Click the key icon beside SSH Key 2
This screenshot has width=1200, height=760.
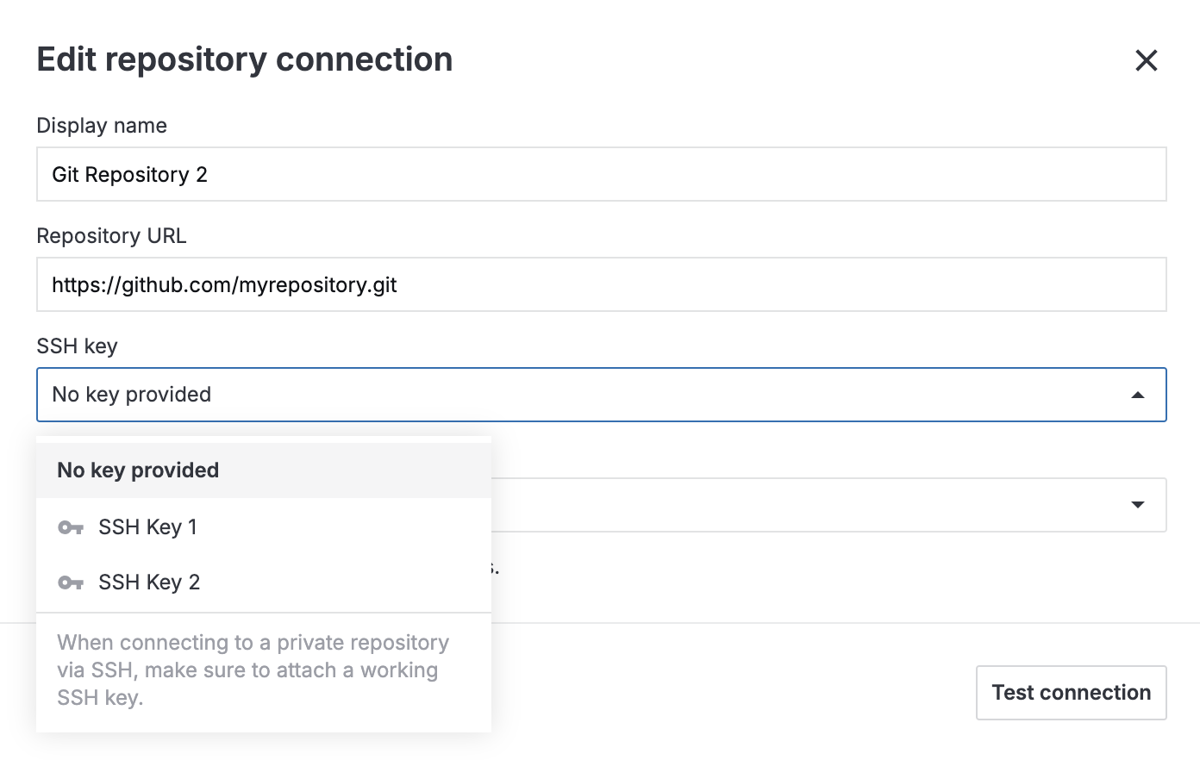coord(70,582)
